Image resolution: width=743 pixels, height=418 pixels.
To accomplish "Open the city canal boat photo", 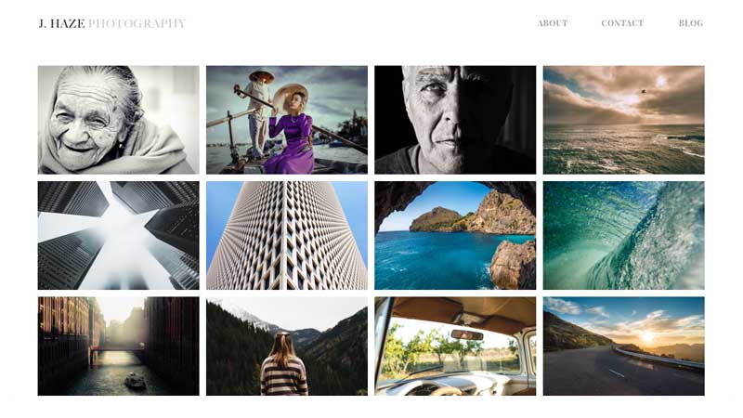I will coord(119,346).
